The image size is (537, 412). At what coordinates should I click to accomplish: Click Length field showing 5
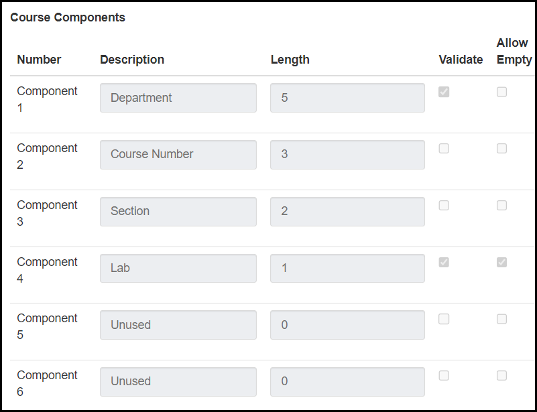pyautogui.click(x=347, y=98)
